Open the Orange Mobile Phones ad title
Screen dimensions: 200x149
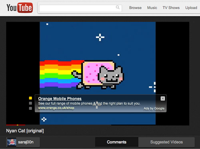(x=60, y=99)
